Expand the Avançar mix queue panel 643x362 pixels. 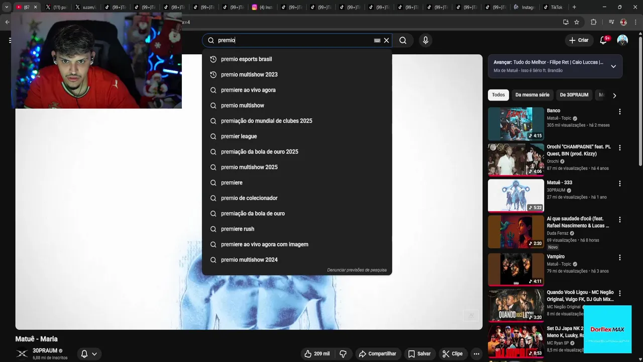tap(613, 66)
